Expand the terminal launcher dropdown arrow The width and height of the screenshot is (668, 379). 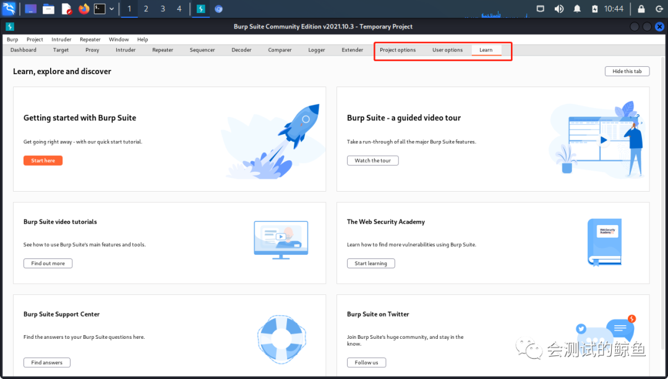click(111, 9)
